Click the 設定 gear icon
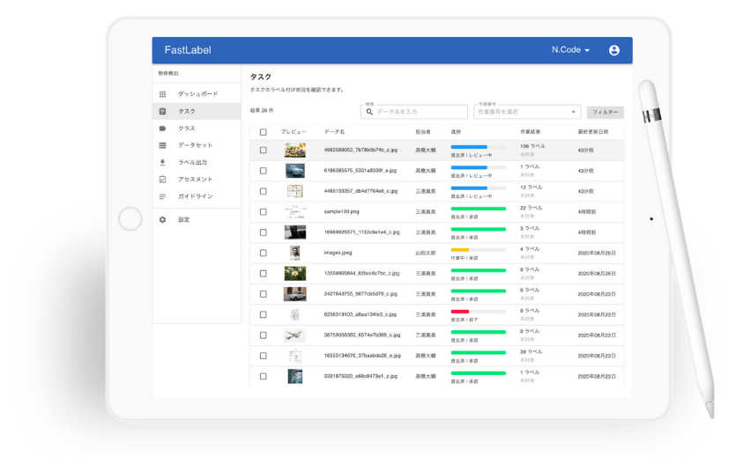The image size is (736, 471). [162, 220]
